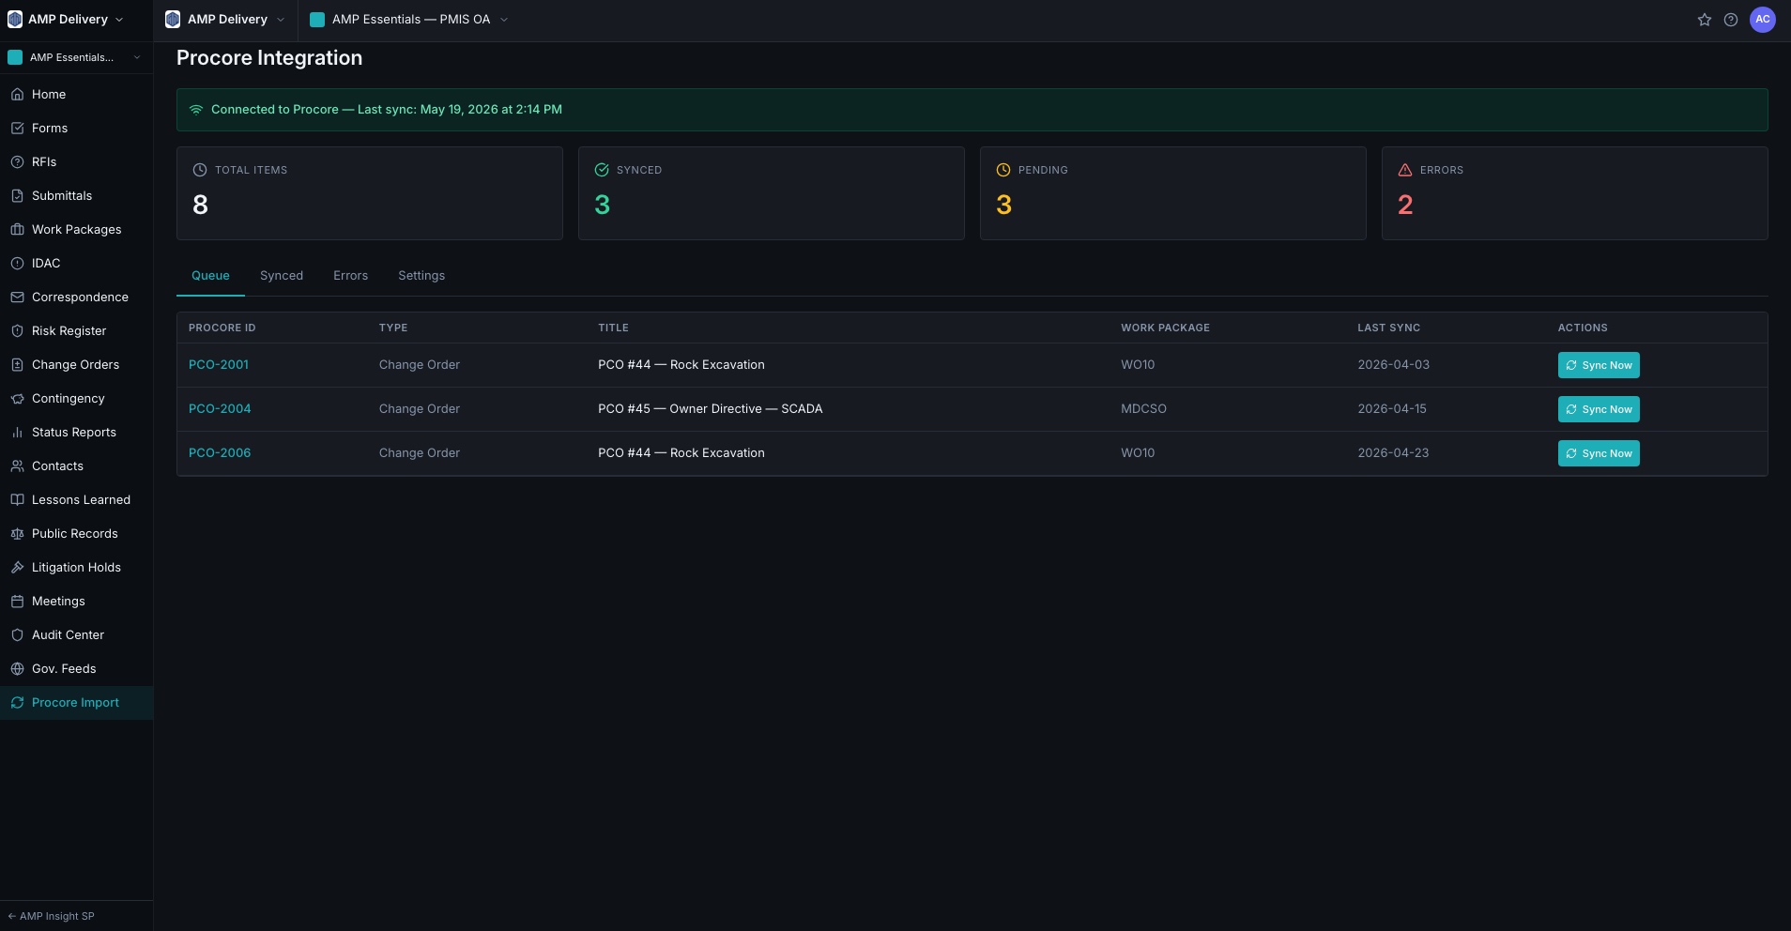Click the TYPE column header
This screenshot has width=1791, height=931.
[x=393, y=328]
